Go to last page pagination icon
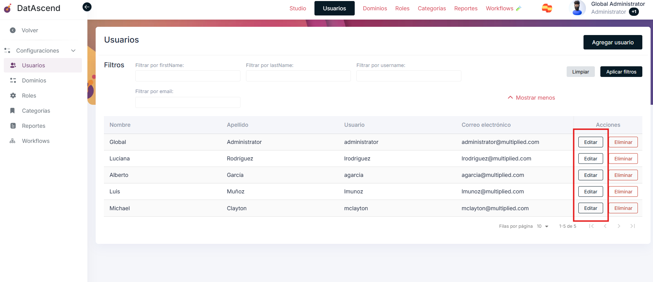 tap(632, 226)
